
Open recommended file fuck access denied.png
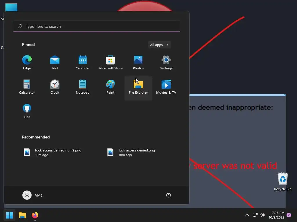pyautogui.click(x=131, y=152)
